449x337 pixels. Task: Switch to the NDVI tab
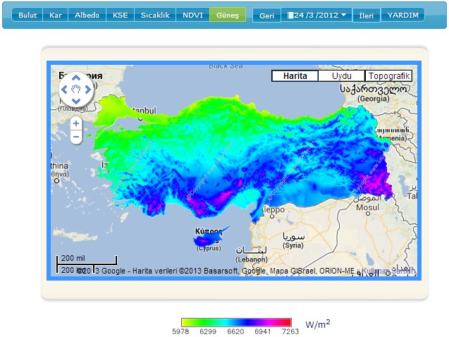point(192,15)
